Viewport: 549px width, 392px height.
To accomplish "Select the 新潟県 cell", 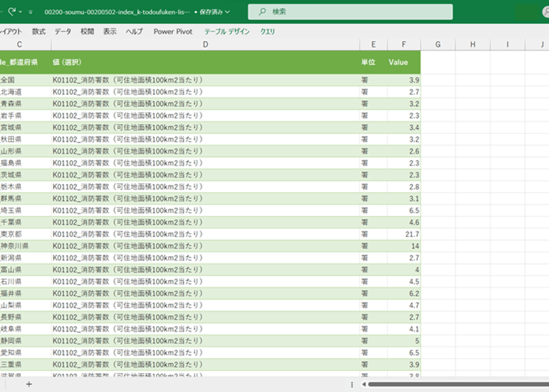I will click(26, 258).
